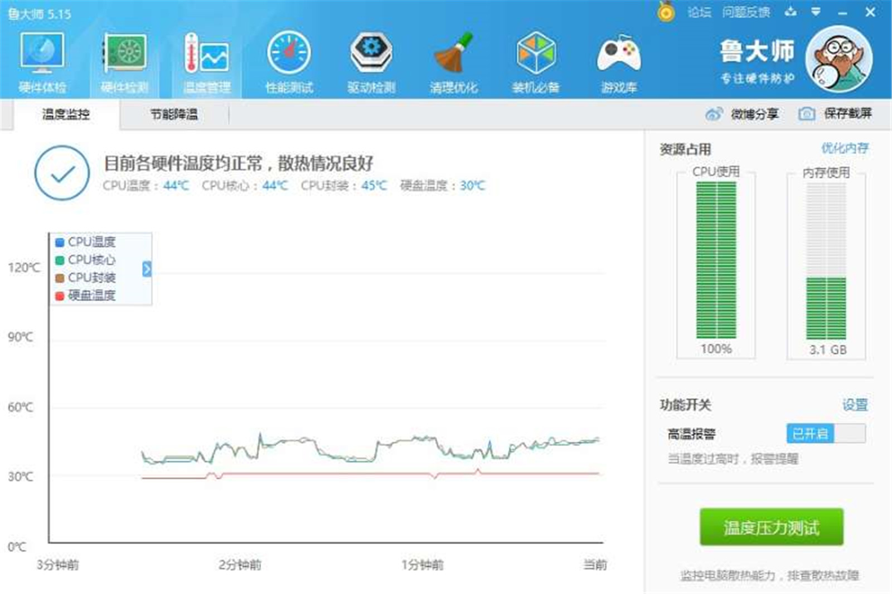Image resolution: width=892 pixels, height=594 pixels.
Task: Select the 硬件检测 hardware detection icon
Action: pyautogui.click(x=125, y=61)
